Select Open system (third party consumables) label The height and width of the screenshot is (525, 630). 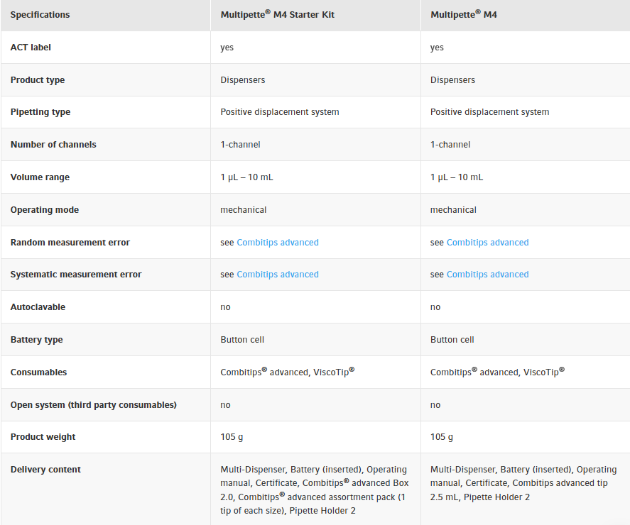[94, 405]
